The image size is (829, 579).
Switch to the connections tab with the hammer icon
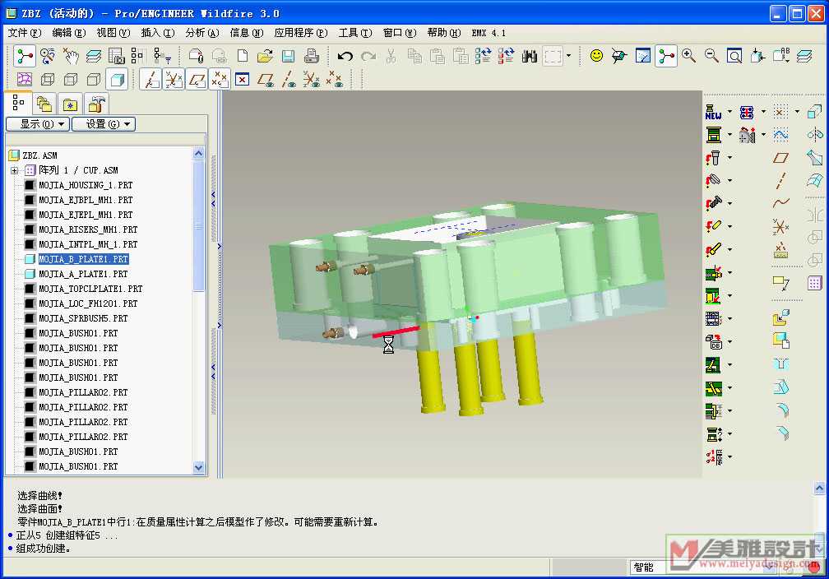(96, 104)
